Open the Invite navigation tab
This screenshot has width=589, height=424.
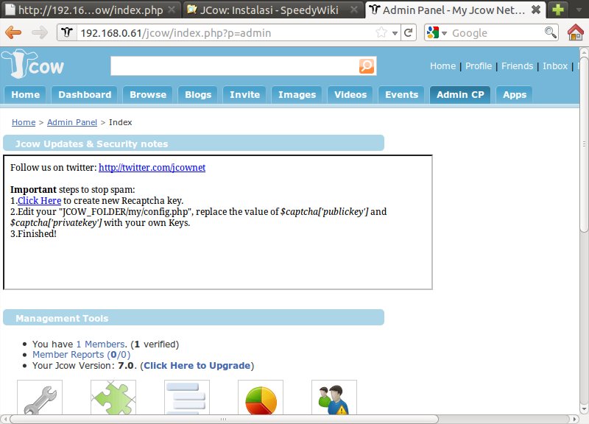(244, 95)
